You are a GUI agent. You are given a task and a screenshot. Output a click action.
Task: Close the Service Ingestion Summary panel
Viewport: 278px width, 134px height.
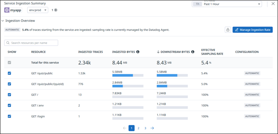[273, 4]
